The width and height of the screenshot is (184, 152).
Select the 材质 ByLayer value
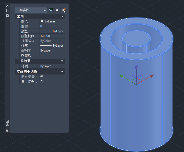point(53,66)
